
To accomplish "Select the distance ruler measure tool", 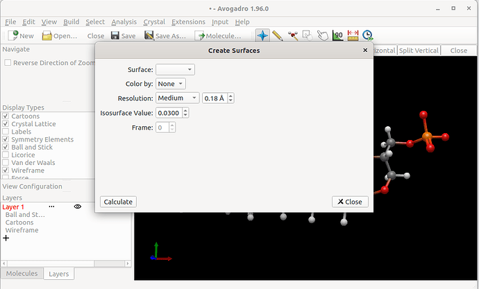I will pos(353,35).
